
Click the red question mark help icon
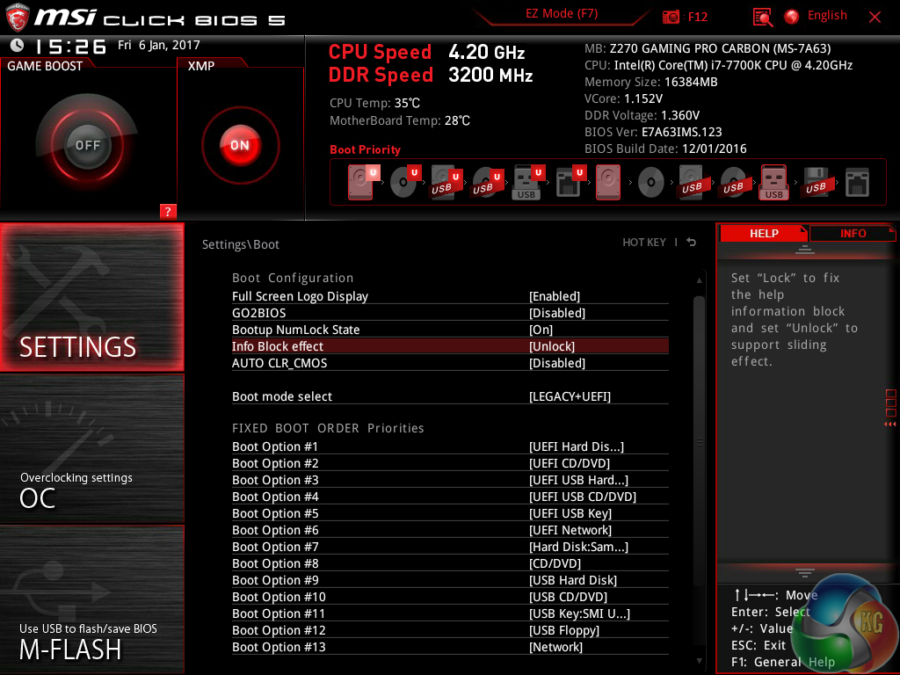click(x=169, y=211)
